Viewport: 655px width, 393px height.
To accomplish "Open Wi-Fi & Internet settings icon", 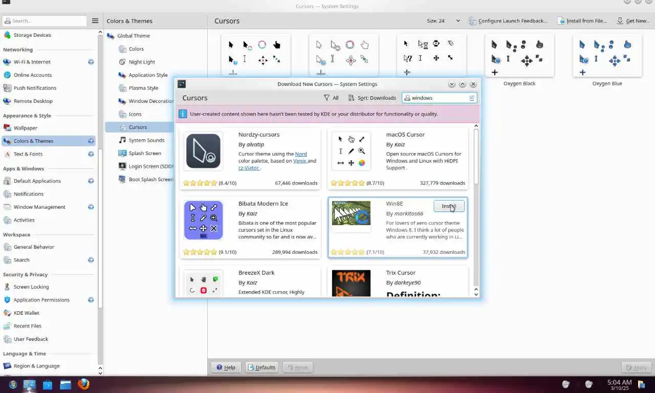I will pos(7,62).
